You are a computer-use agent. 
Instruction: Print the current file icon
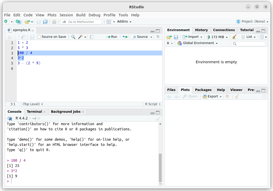point(54,22)
